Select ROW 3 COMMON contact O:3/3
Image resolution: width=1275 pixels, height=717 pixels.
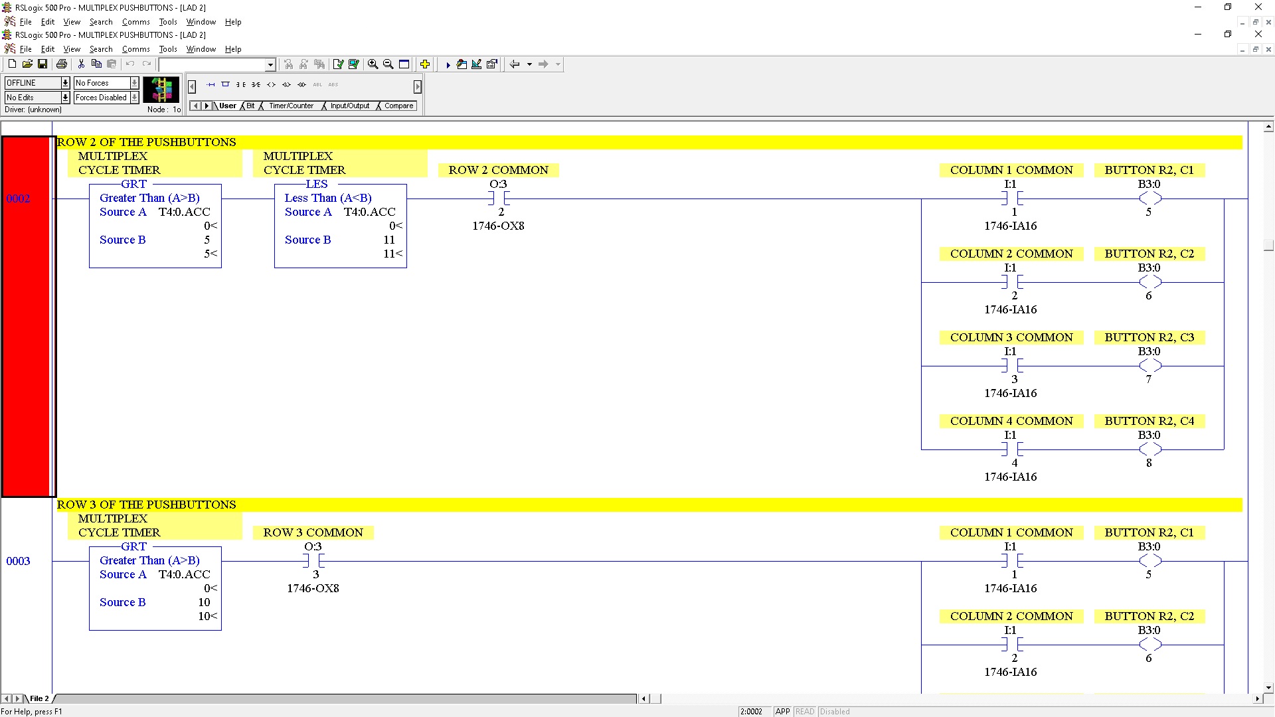(x=313, y=561)
